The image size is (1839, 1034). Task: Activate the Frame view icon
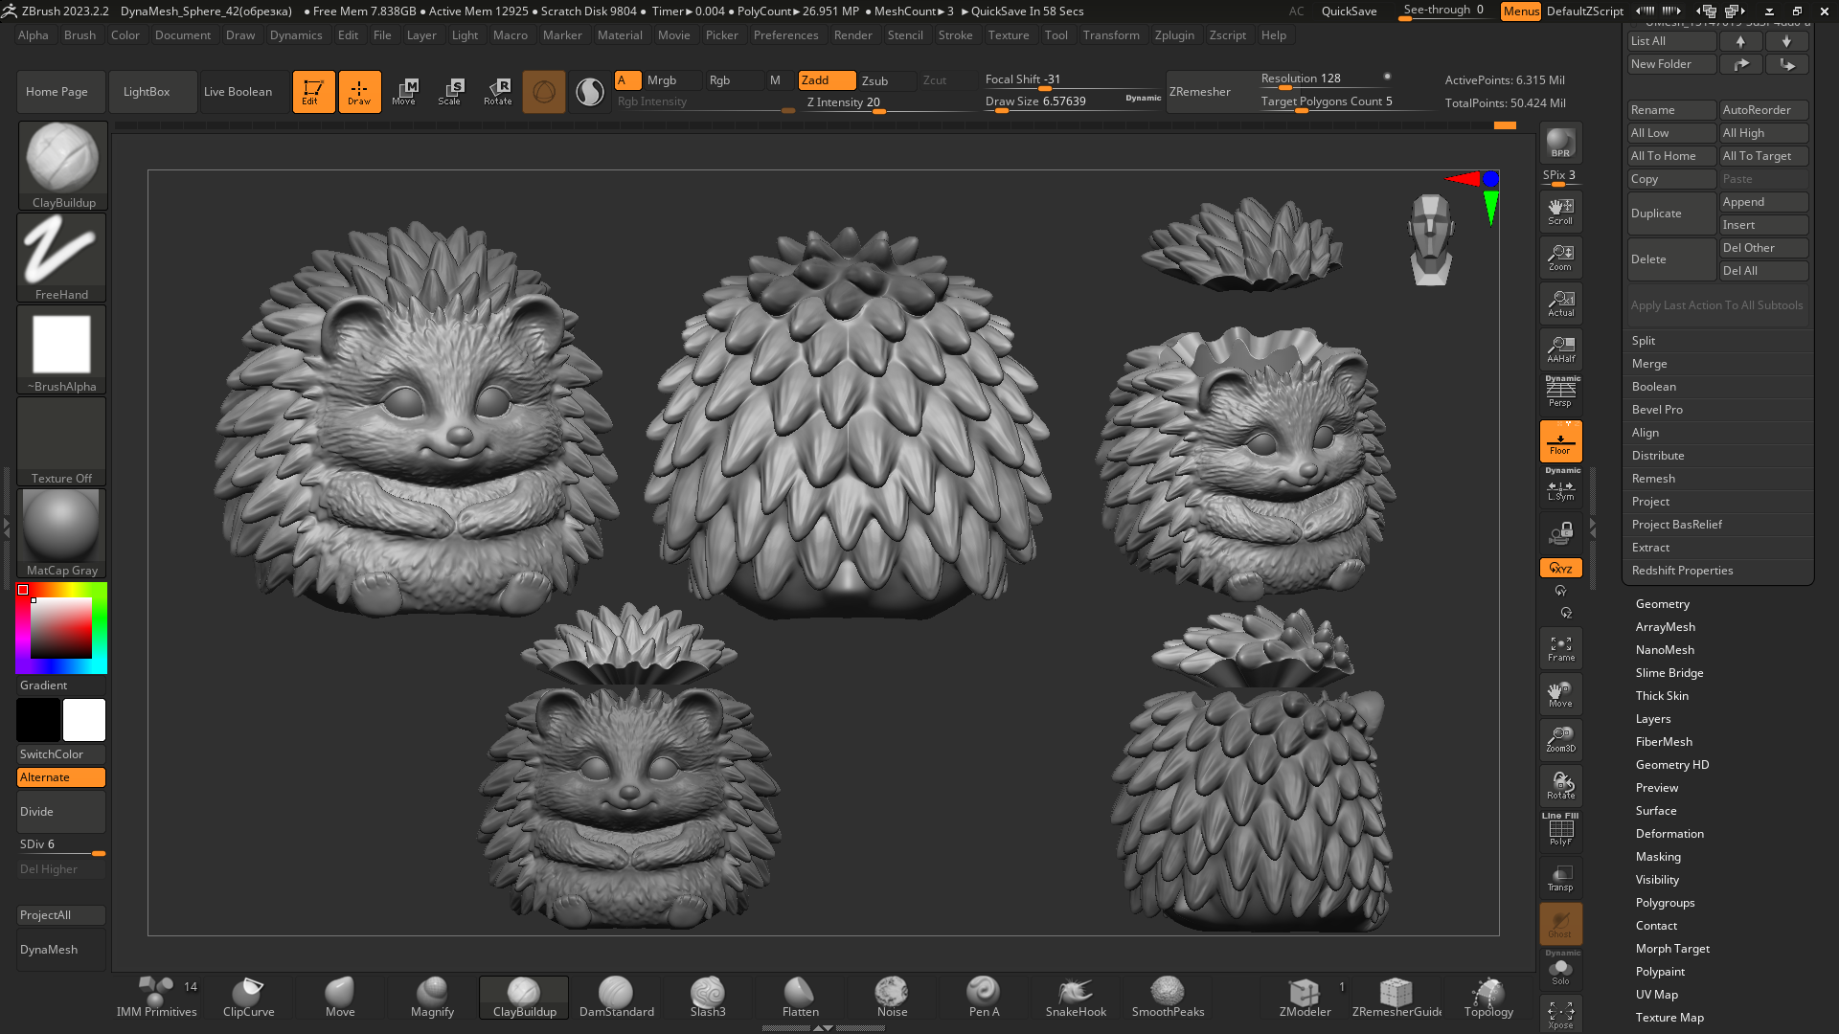click(x=1560, y=649)
